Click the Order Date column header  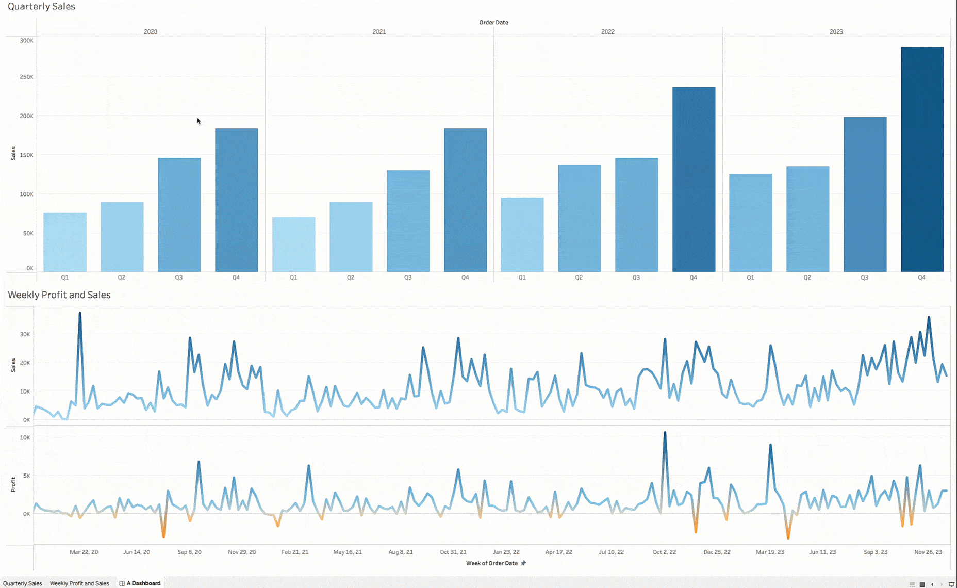pyautogui.click(x=493, y=22)
